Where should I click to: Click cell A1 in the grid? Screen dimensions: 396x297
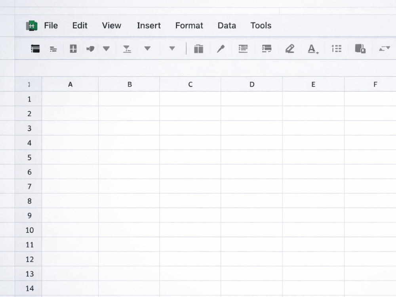[70, 99]
